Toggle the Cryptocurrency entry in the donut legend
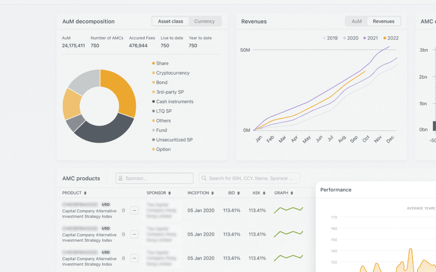Image resolution: width=436 pixels, height=272 pixels. tap(171, 73)
